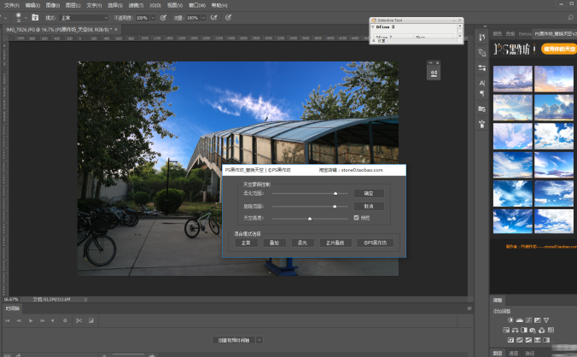Open the opacity percentage dropdown
The width and height of the screenshot is (577, 357).
[151, 17]
